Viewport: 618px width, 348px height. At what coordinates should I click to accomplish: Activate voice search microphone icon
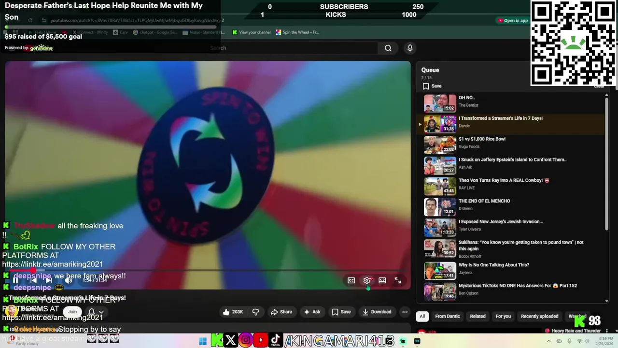click(x=410, y=48)
